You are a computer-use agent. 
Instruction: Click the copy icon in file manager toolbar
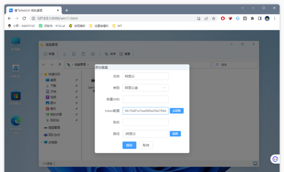[74, 54]
